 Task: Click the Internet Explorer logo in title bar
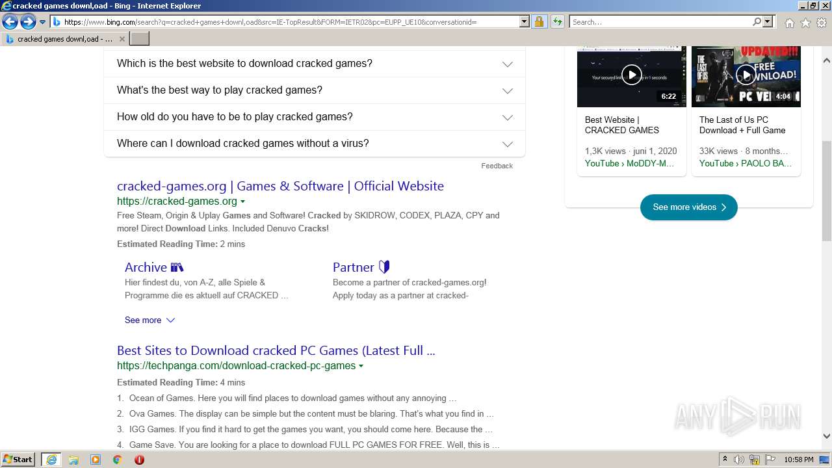click(x=6, y=6)
